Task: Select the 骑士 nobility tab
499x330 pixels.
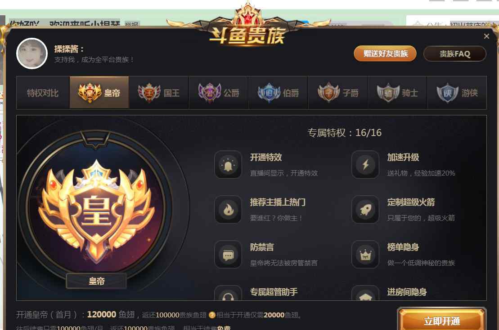Action: pyautogui.click(x=397, y=93)
